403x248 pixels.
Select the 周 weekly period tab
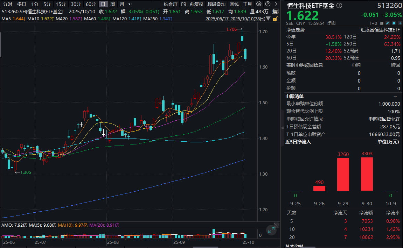112,4
